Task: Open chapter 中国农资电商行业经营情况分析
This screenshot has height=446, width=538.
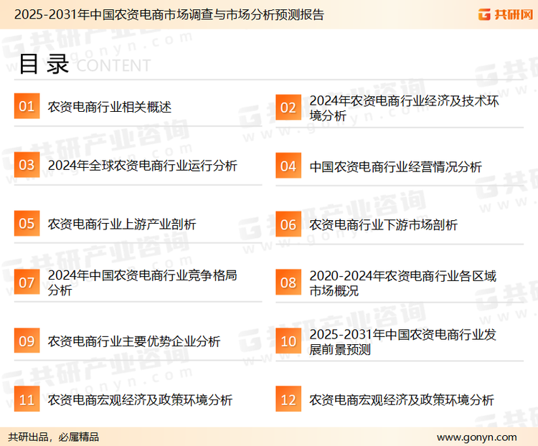Action: (x=395, y=167)
